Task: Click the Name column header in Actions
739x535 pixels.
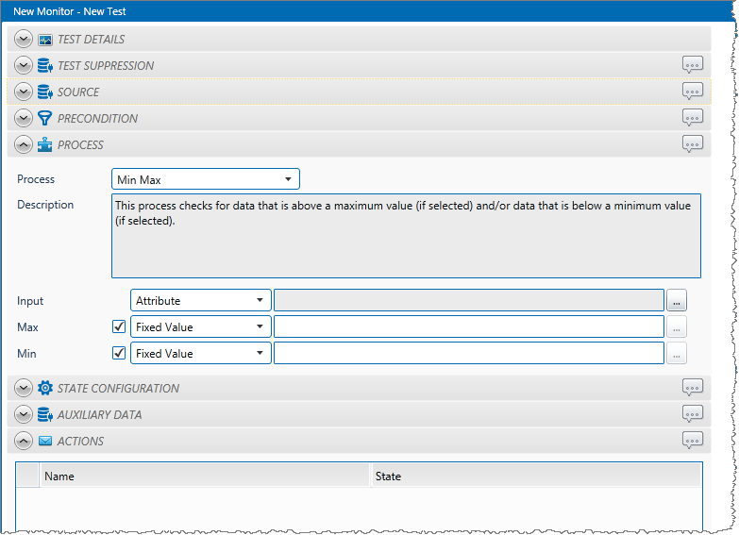Action: point(205,476)
